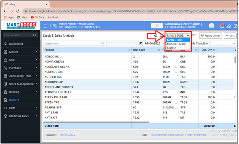Open the help question mark icon

[236, 26]
